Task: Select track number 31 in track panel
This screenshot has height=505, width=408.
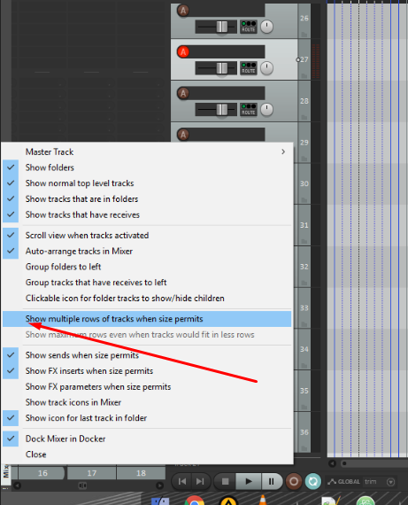Action: pos(304,225)
